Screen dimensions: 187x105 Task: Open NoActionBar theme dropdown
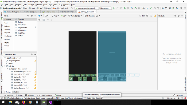point(75,16)
